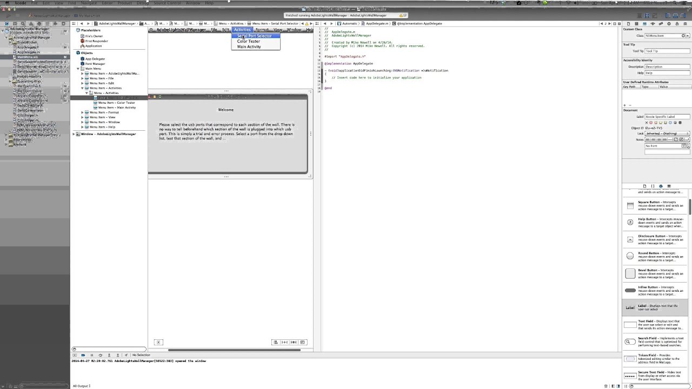Pick Label from the object library
This screenshot has height=389, width=692.
pos(655,307)
